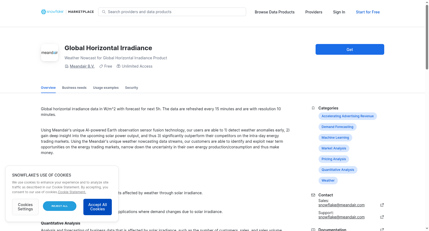Click the Sales snowflake@meandair.com email link

click(341, 205)
